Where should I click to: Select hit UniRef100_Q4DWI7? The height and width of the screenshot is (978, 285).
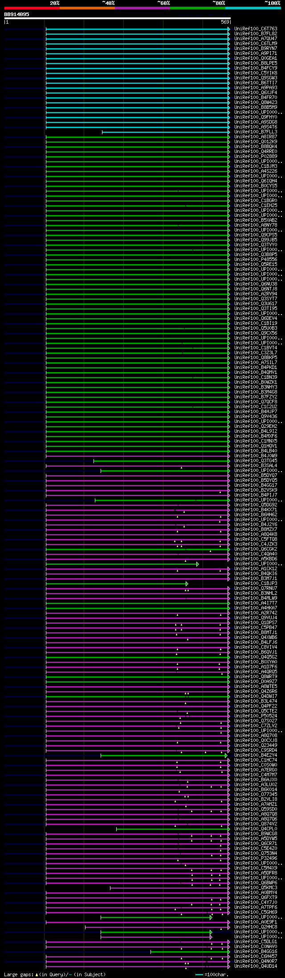coord(256,696)
